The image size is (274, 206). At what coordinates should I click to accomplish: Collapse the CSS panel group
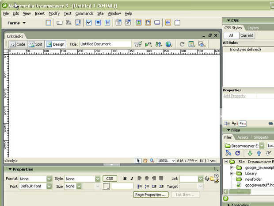[228, 20]
